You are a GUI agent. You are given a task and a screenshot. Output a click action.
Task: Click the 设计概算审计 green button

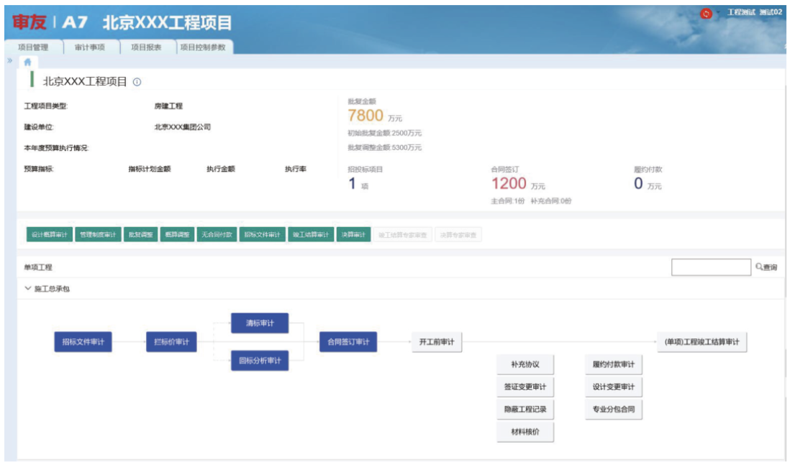point(50,235)
